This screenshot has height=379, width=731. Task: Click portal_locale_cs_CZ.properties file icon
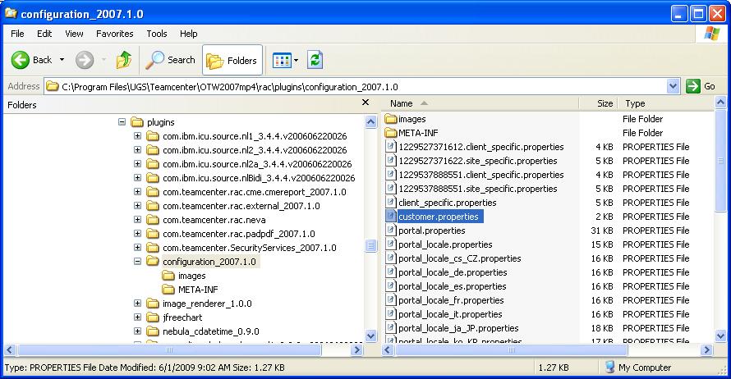[391, 258]
